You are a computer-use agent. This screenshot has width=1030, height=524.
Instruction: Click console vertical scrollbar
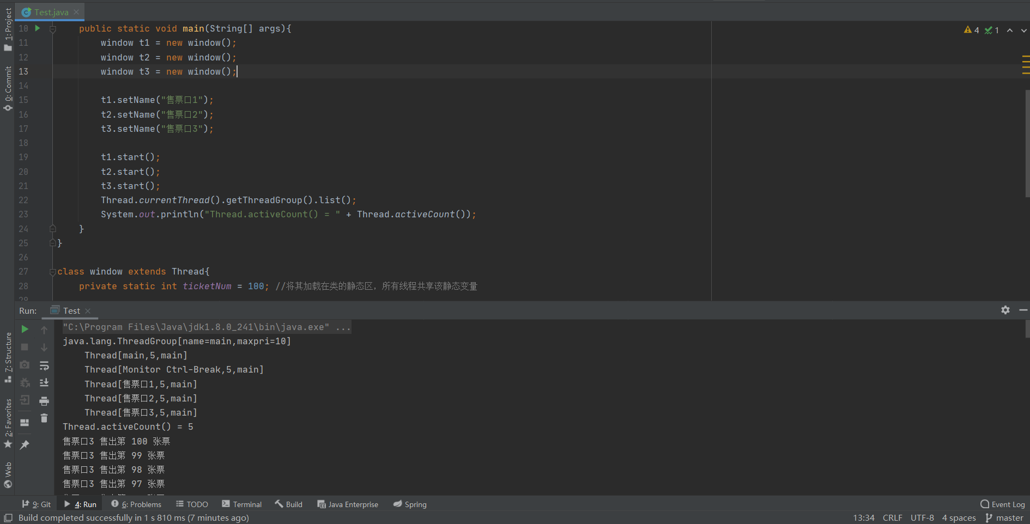click(1027, 330)
